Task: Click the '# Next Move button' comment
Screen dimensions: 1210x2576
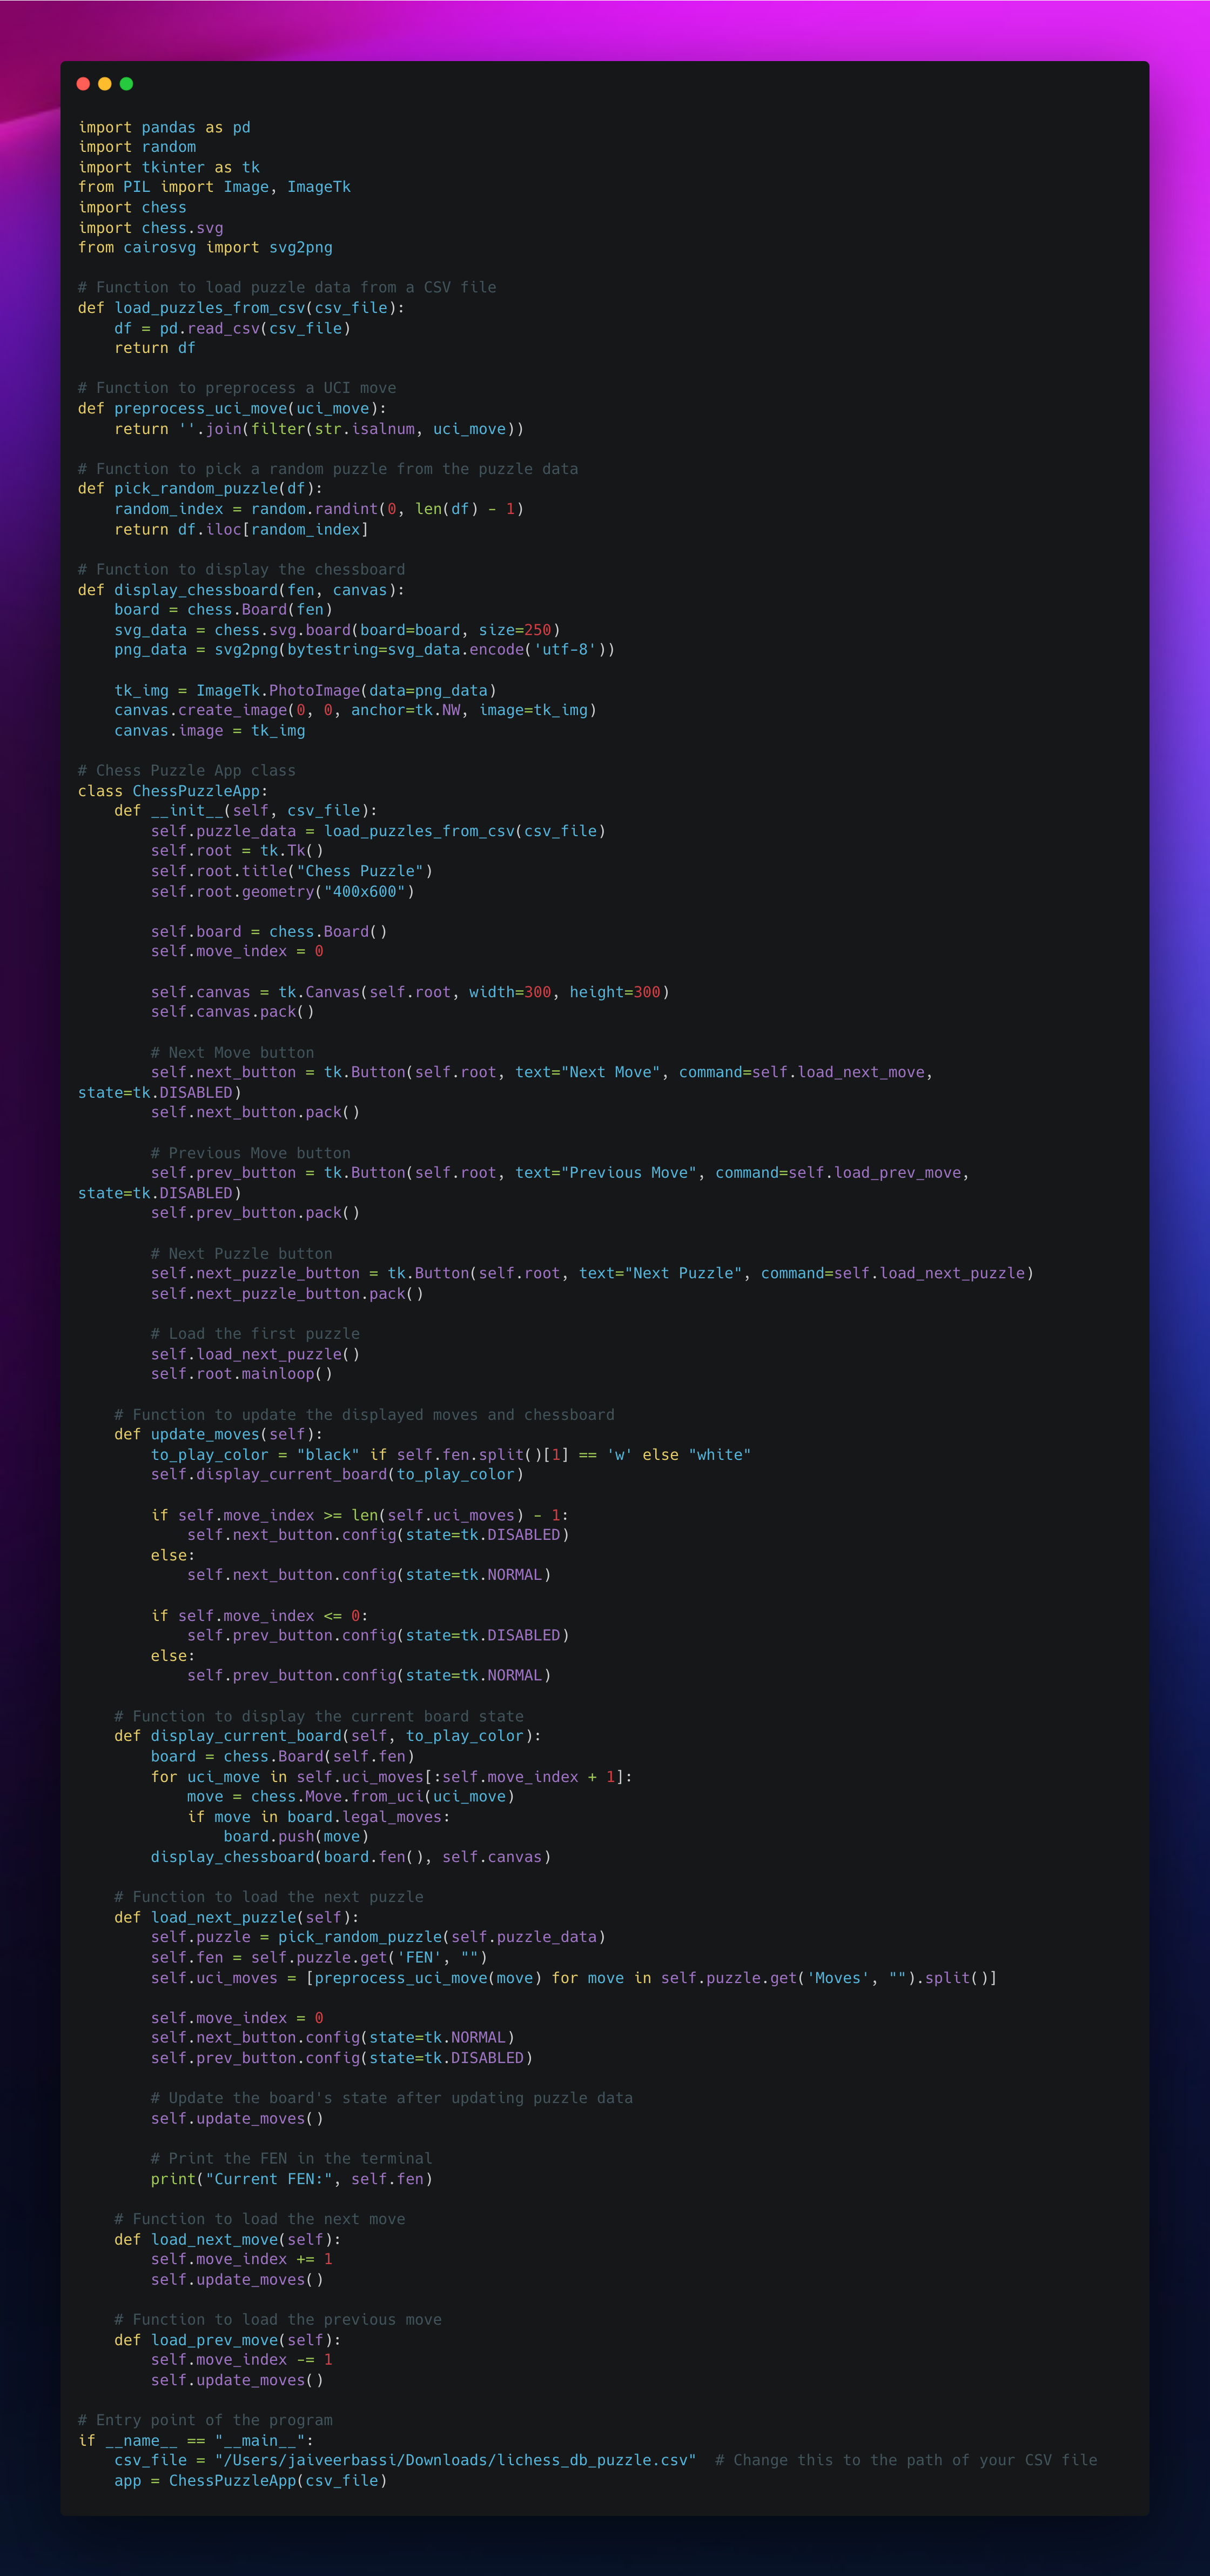Action: click(232, 1052)
